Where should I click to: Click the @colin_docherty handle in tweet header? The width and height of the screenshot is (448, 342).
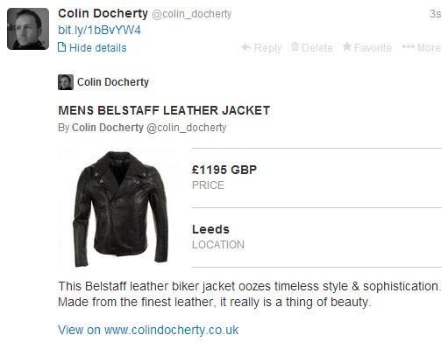point(192,14)
